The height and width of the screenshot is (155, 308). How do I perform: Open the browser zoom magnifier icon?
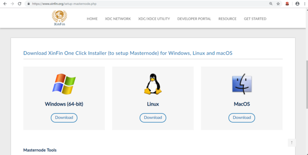coord(271,3)
